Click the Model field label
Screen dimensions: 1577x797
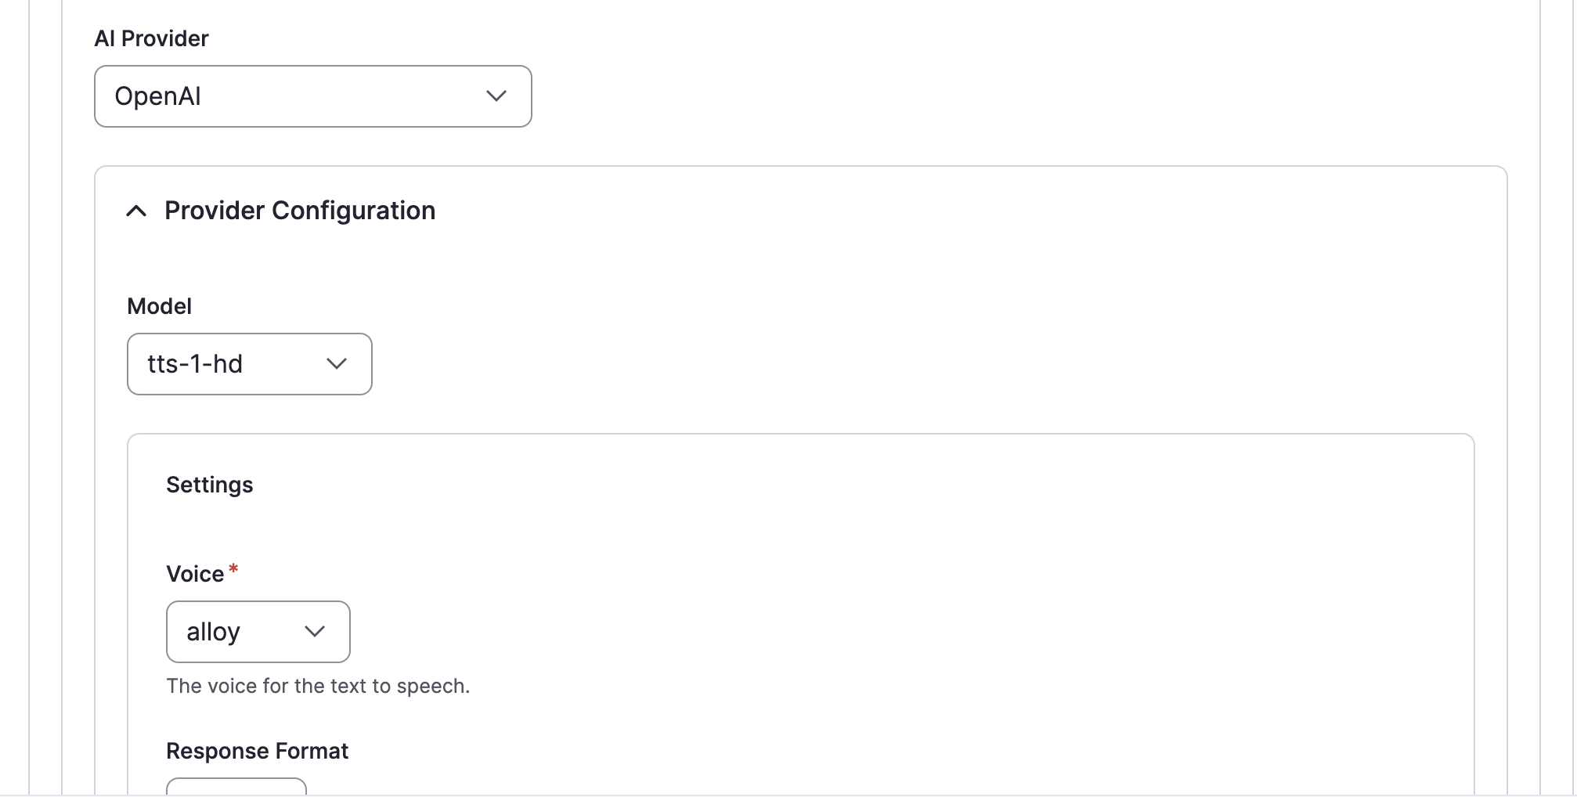point(159,306)
